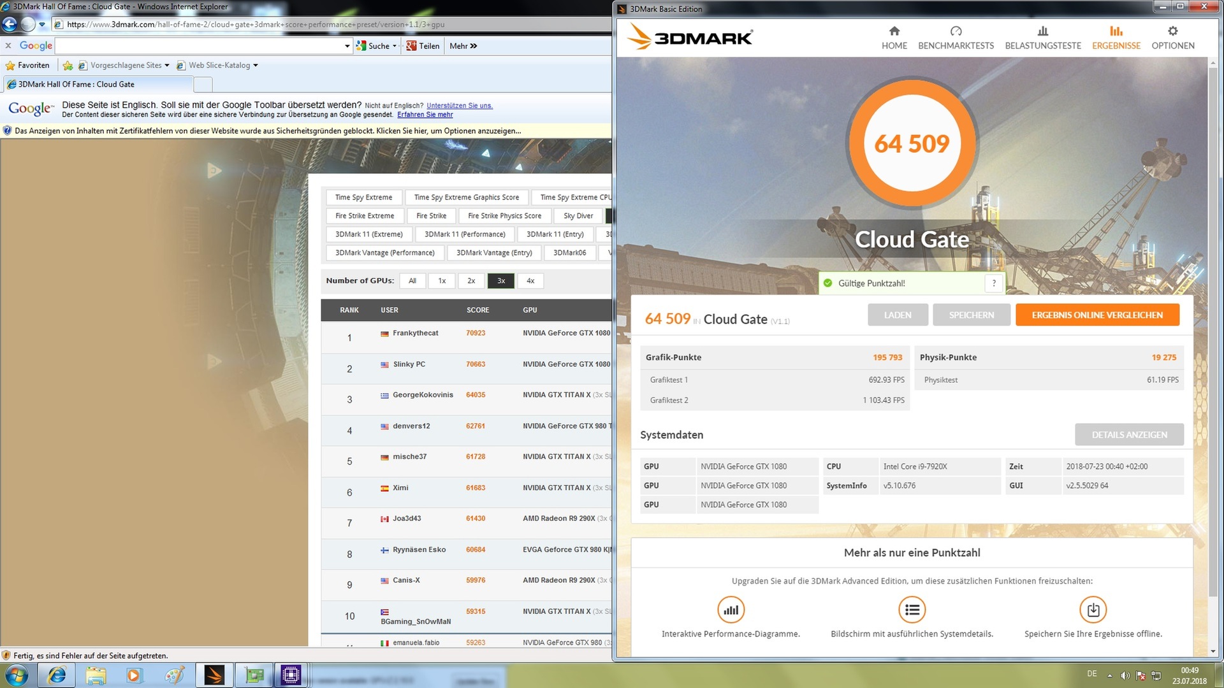Screen dimensions: 1224x688
Task: Open Windows Start menu
Action: click(17, 675)
